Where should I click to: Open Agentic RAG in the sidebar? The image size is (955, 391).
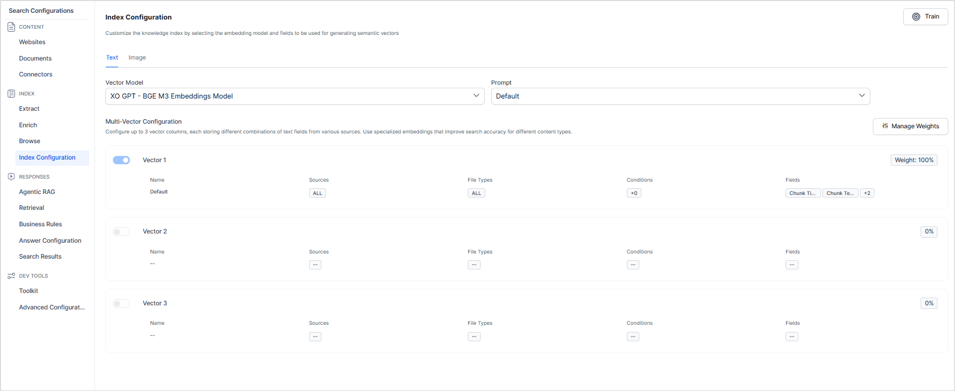(x=37, y=192)
